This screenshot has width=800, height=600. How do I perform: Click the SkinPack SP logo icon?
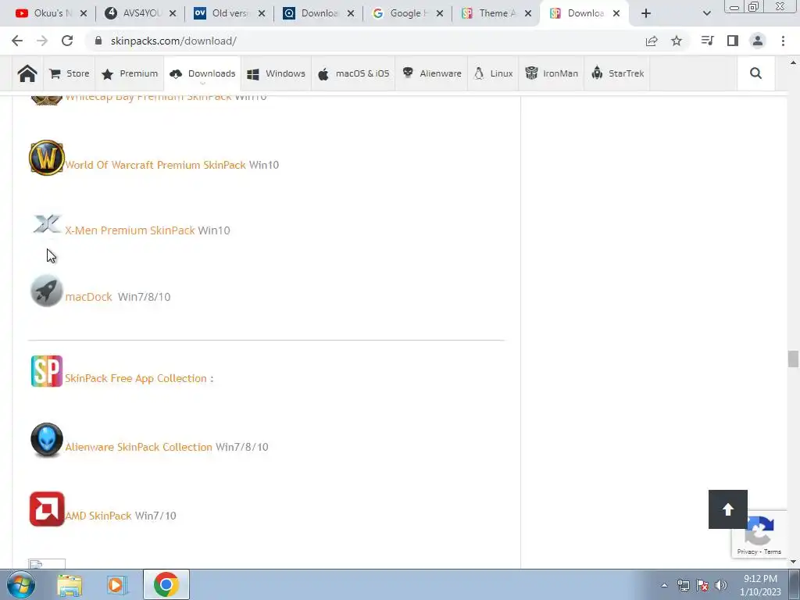pos(46,371)
